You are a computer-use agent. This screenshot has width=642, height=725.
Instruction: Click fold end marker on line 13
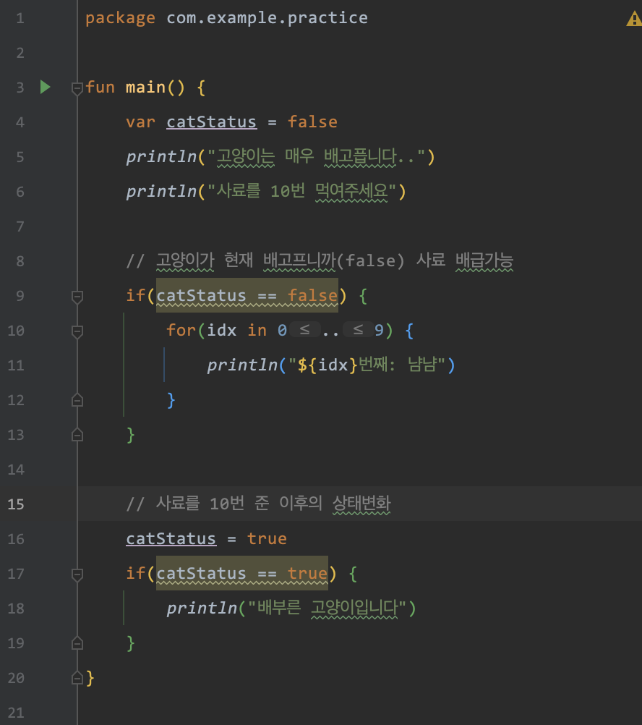point(77,435)
